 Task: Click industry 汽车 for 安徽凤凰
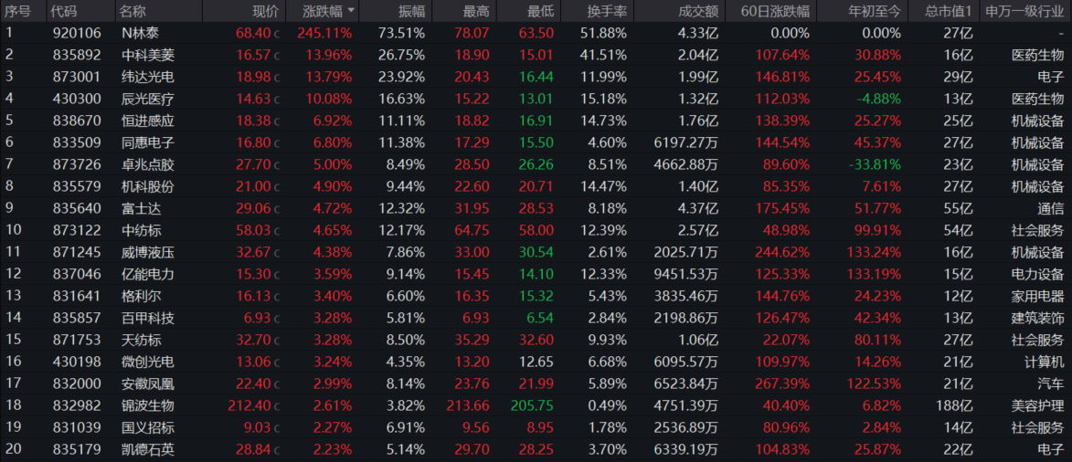[1051, 383]
